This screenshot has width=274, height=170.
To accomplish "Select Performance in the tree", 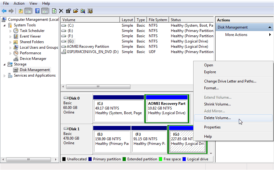I will click(30, 53).
